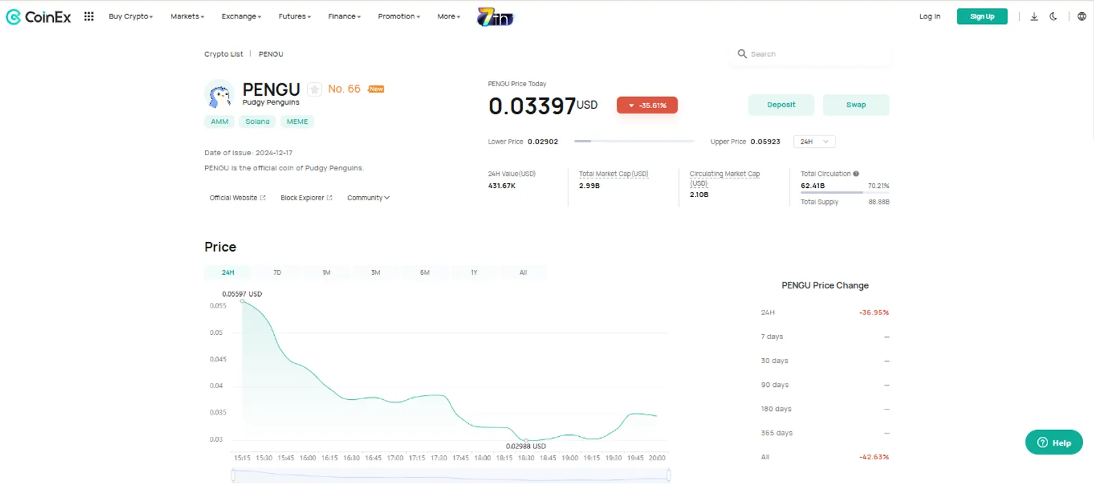1094x484 pixels.
Task: Click the Circulating Market Cap label
Action: coord(724,178)
